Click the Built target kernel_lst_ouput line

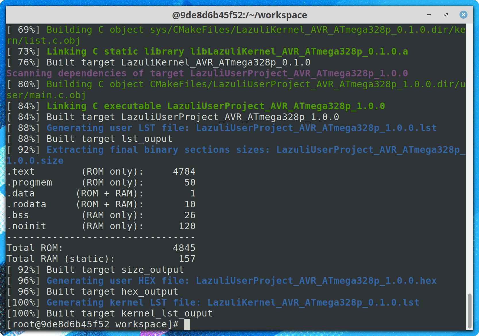point(109,313)
